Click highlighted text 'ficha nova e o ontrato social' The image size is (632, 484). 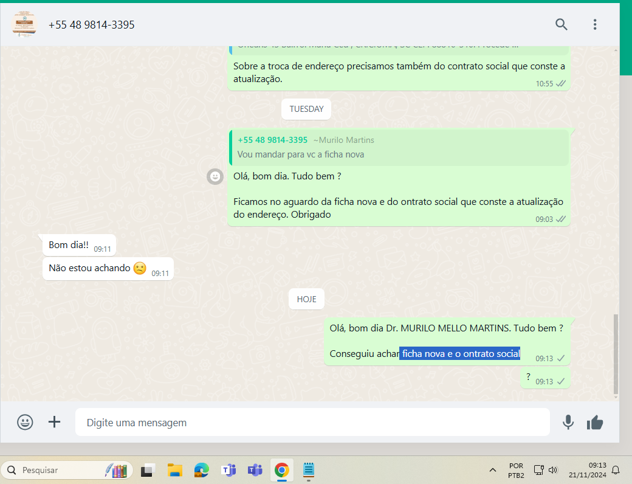pos(460,354)
